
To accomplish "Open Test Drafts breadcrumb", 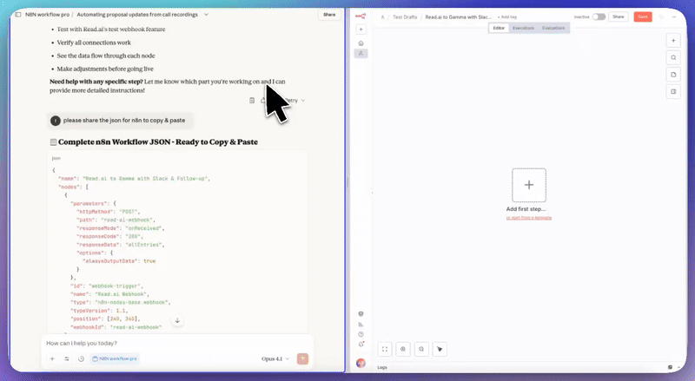I will tap(405, 16).
